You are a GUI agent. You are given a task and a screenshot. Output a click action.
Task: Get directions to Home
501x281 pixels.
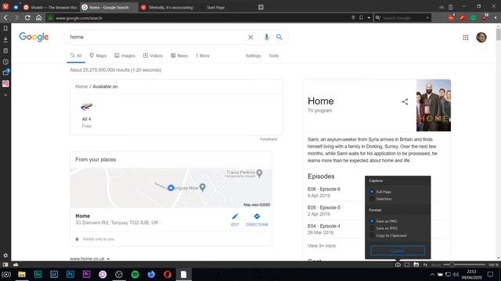coord(257,220)
